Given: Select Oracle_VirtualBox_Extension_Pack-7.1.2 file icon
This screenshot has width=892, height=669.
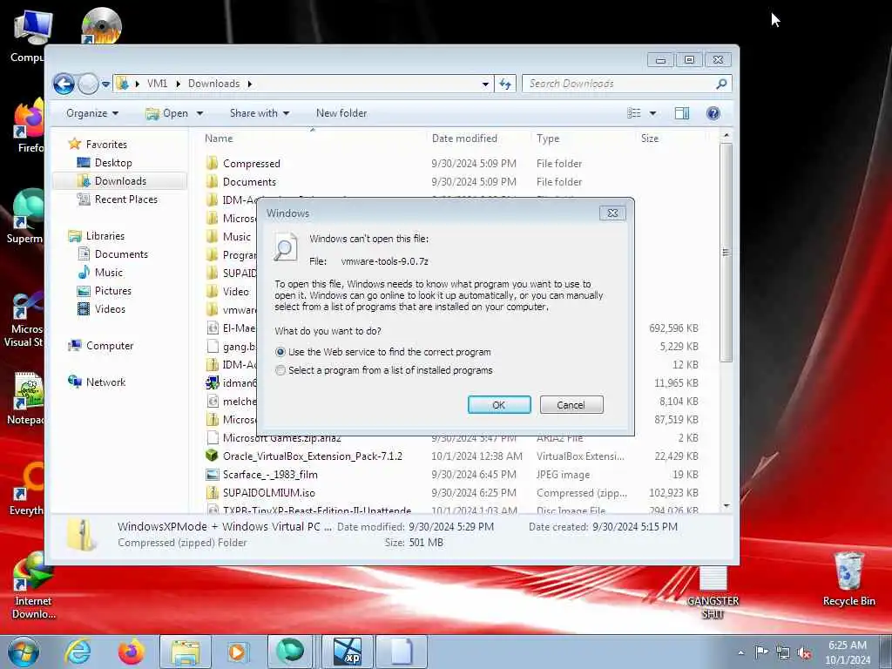Looking at the screenshot, I should click(x=213, y=456).
